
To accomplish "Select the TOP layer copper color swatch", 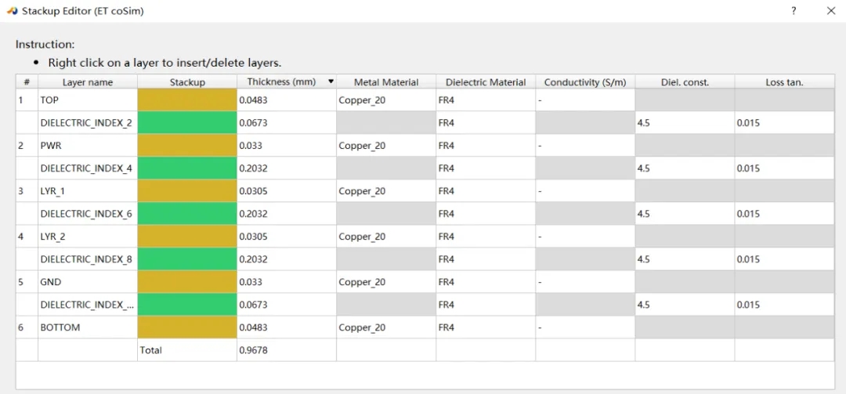I will pos(187,100).
